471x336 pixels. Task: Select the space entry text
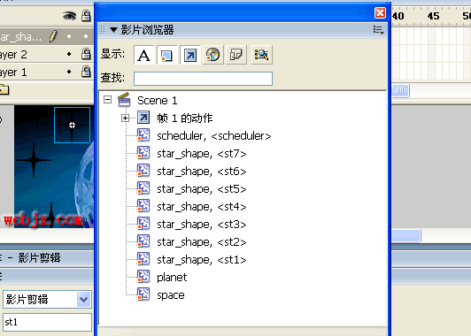[x=171, y=295]
